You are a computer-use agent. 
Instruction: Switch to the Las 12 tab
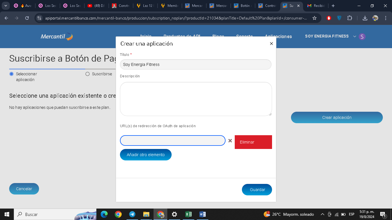point(146,6)
